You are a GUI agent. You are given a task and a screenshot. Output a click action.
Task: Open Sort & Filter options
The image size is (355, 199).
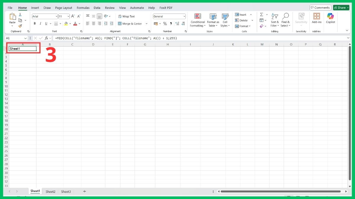point(275,20)
